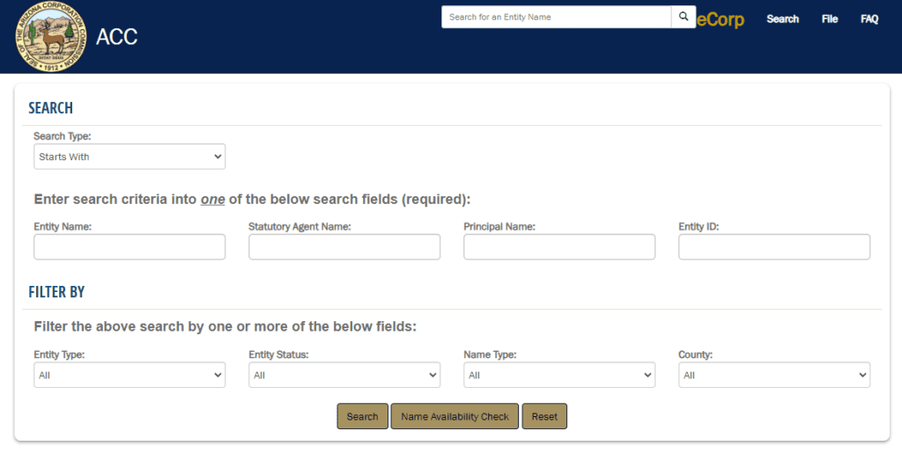Click the magnifying glass search icon
902x453 pixels.
pos(684,18)
